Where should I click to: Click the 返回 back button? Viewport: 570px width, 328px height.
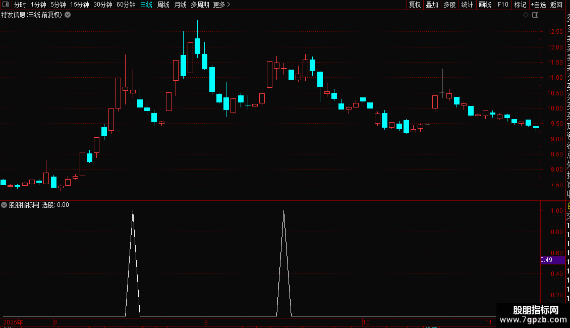(556, 5)
